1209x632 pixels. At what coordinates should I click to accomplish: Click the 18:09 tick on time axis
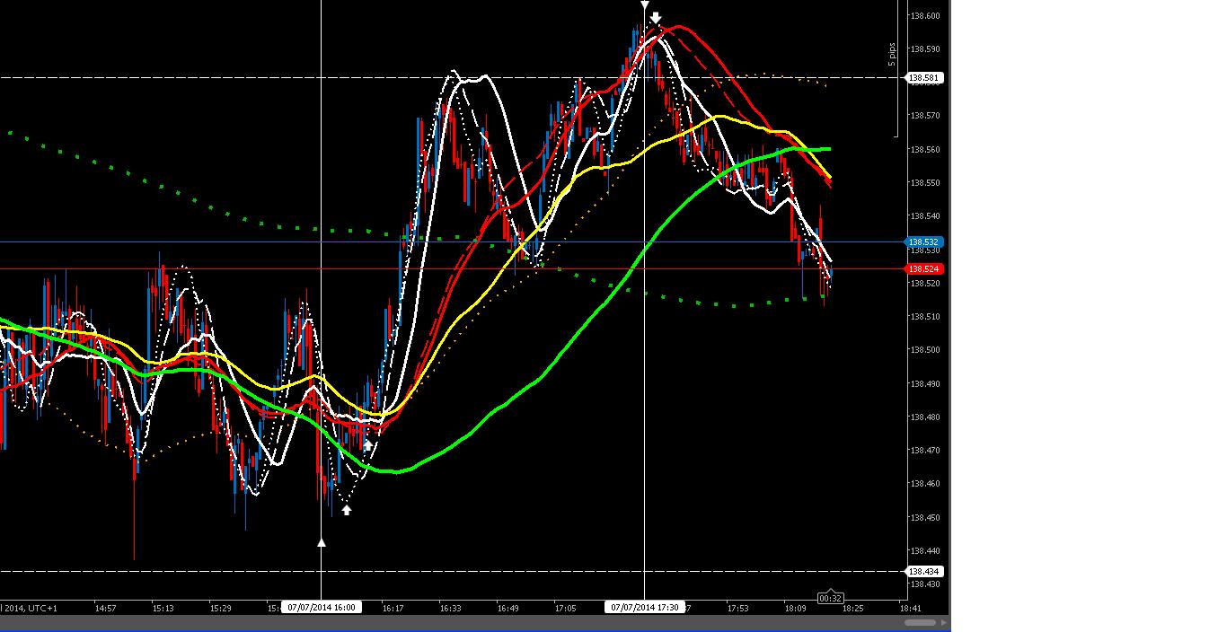[x=795, y=609]
